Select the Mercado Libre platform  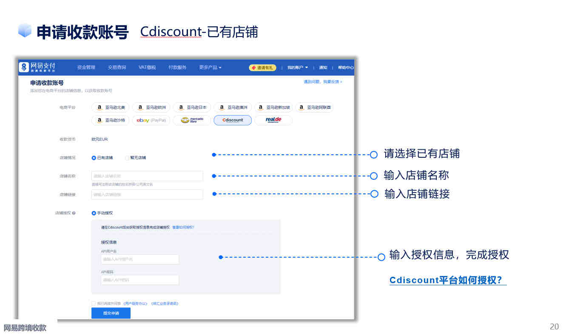tap(192, 120)
